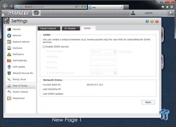
Task: Open Factory Default undo icon
Action: 9,92
